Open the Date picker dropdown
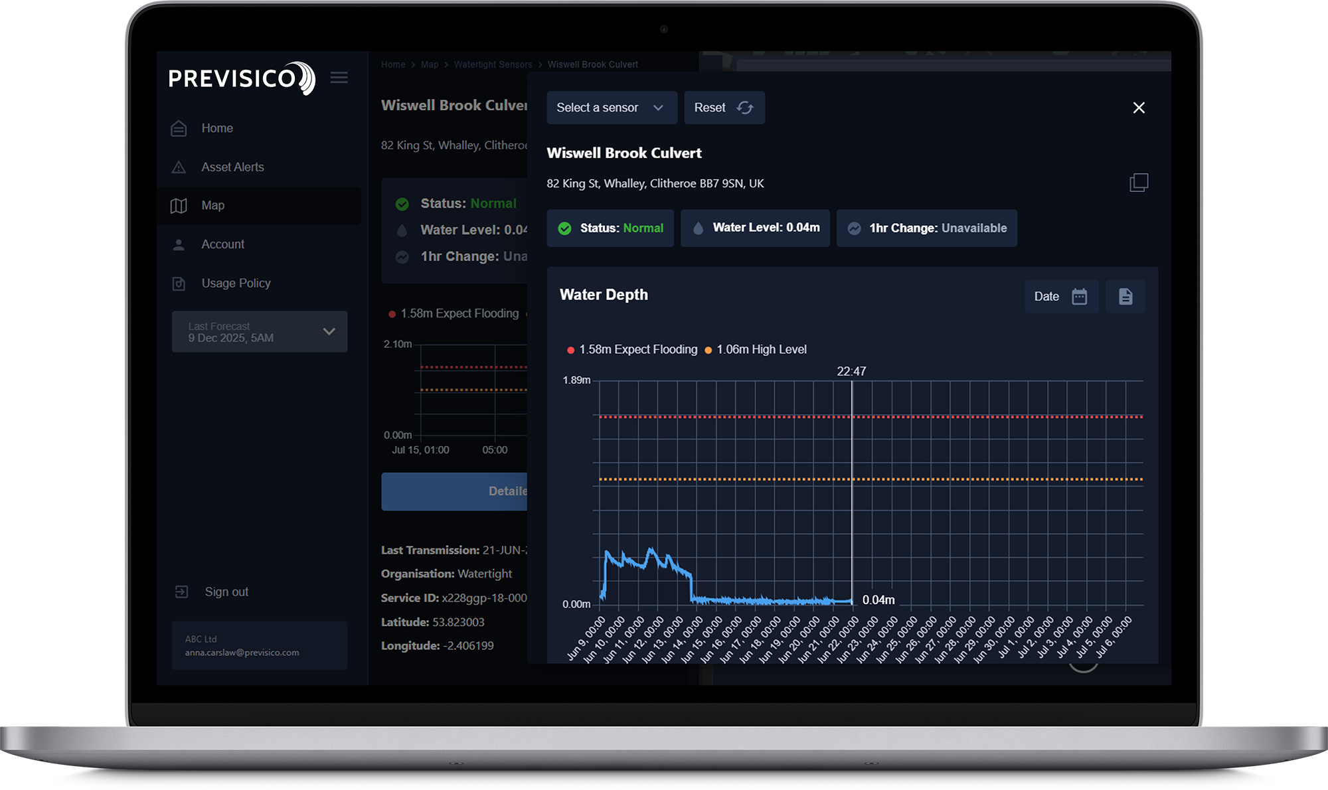 [x=1061, y=296]
